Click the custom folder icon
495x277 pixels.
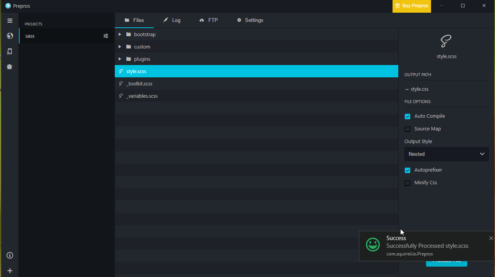point(129,47)
